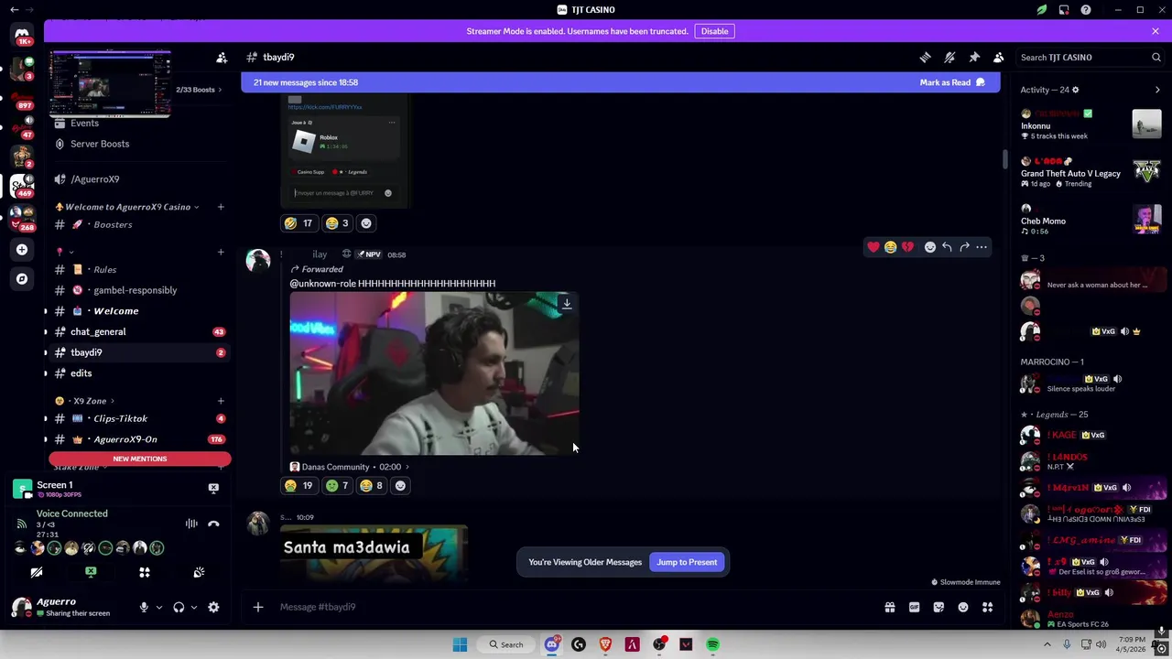Screen dimensions: 1172x659
Task: Forward the hovered message
Action: point(964,247)
